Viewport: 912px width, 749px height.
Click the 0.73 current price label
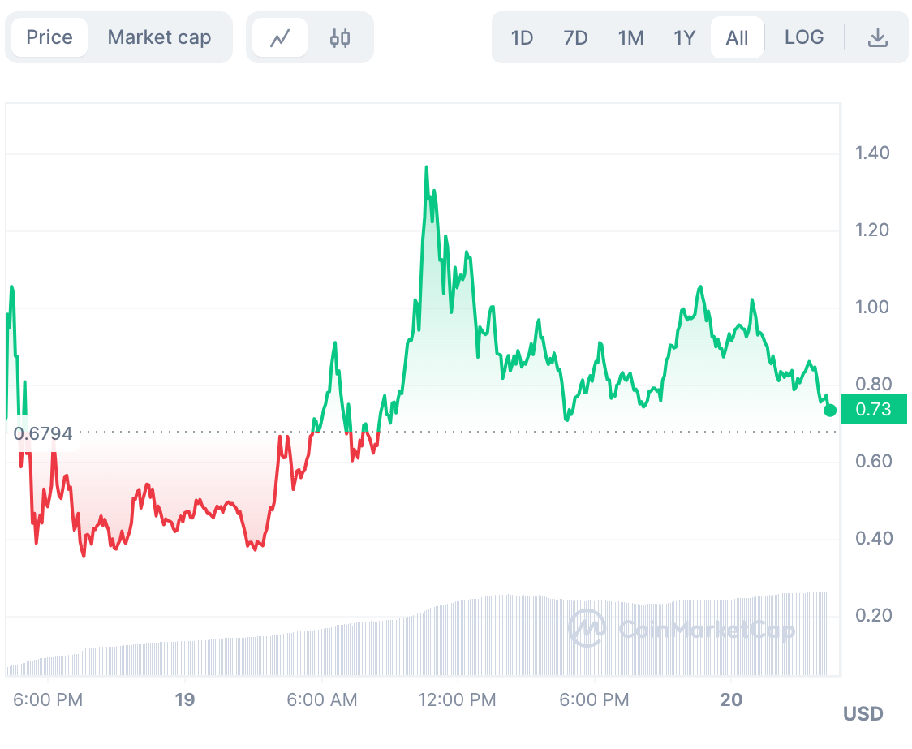click(x=874, y=409)
